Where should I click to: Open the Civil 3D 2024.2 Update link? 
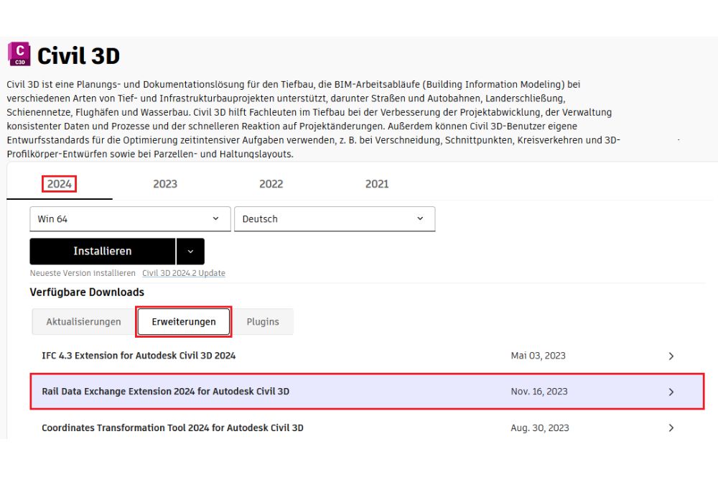point(183,273)
